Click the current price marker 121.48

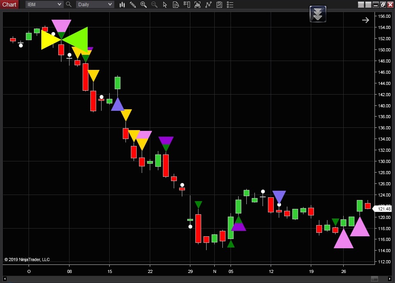coord(384,209)
